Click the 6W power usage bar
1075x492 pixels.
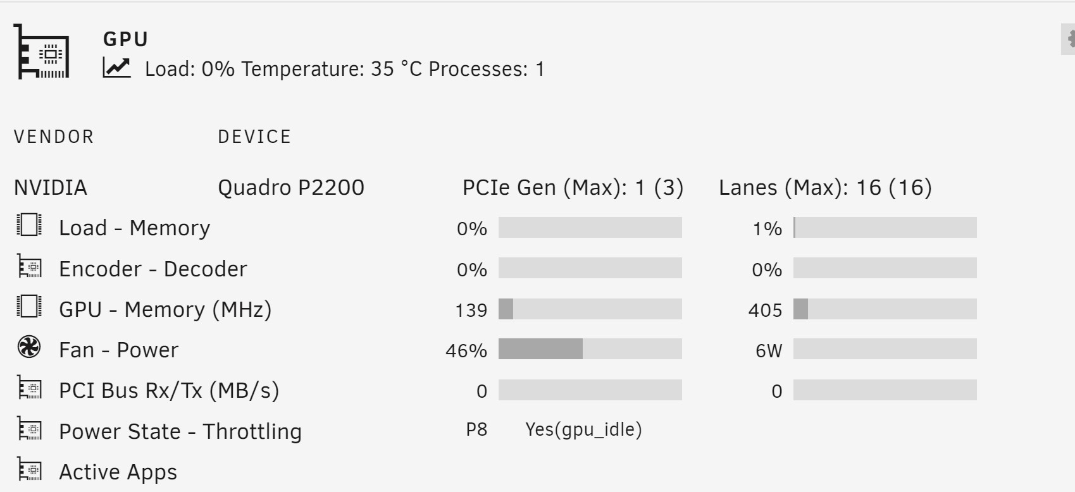click(x=885, y=349)
